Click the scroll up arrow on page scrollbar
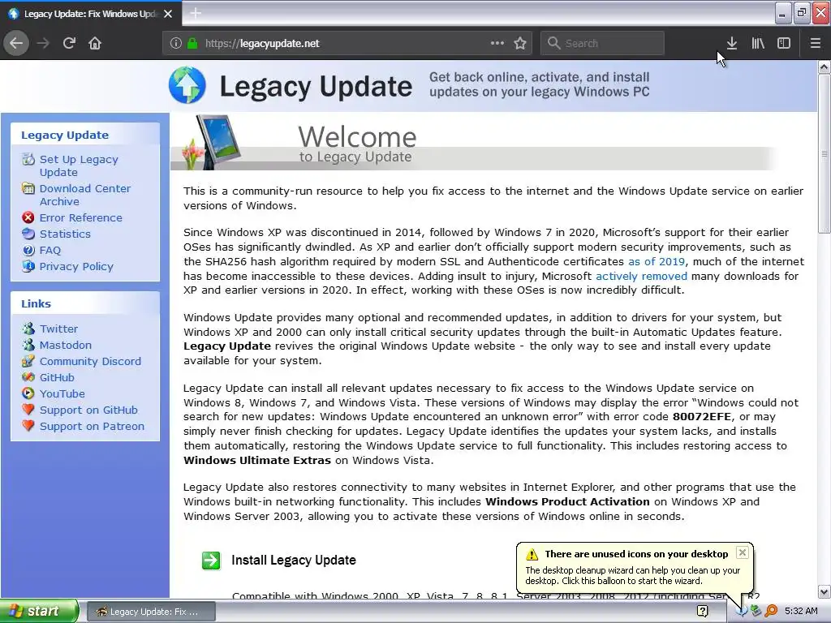Screen dimensions: 831x623 coord(824,67)
